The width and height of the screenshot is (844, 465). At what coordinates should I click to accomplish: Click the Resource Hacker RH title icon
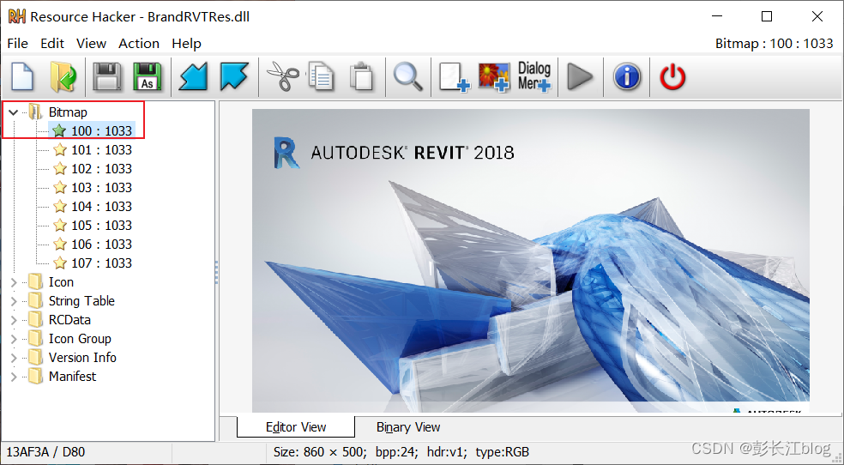[16, 16]
